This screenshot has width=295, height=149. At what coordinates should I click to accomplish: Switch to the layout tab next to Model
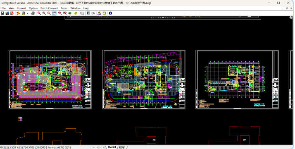[122, 147]
